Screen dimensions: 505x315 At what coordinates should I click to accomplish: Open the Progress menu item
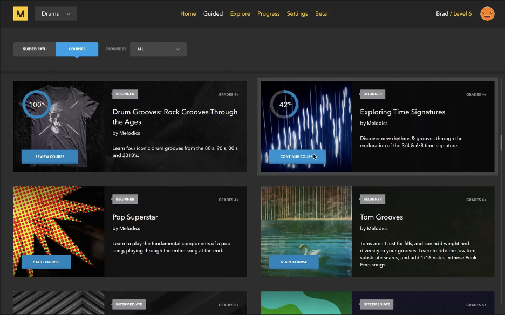(x=268, y=14)
